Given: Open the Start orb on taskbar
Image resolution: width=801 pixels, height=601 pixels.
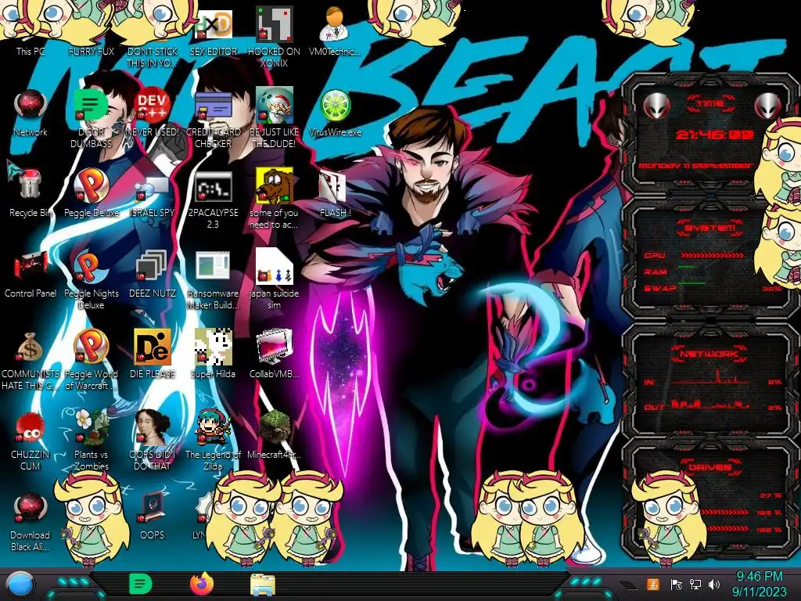Looking at the screenshot, I should pyautogui.click(x=20, y=585).
